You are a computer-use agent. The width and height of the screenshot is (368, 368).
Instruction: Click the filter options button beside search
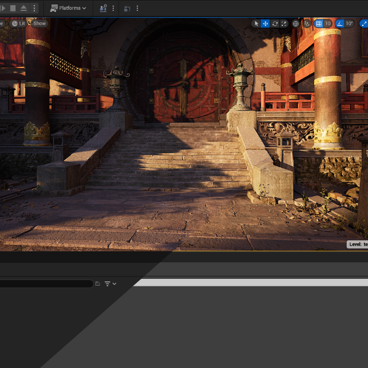tap(110, 283)
